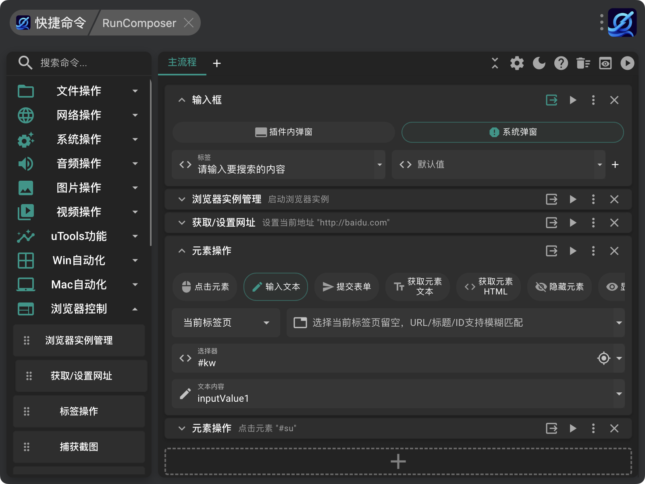Screen dimensions: 645x484
Task: Delete the 获取/设置网址 command
Action: click(x=614, y=223)
